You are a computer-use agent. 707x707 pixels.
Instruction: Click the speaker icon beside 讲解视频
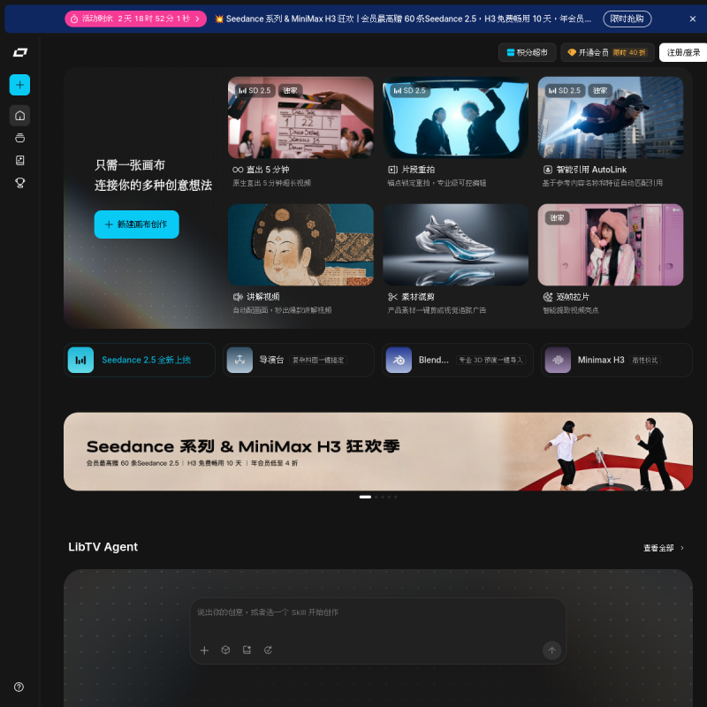[238, 297]
